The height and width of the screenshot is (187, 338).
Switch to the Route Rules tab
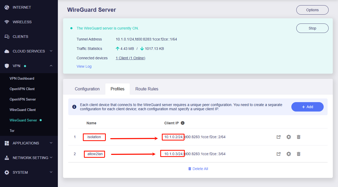147,89
